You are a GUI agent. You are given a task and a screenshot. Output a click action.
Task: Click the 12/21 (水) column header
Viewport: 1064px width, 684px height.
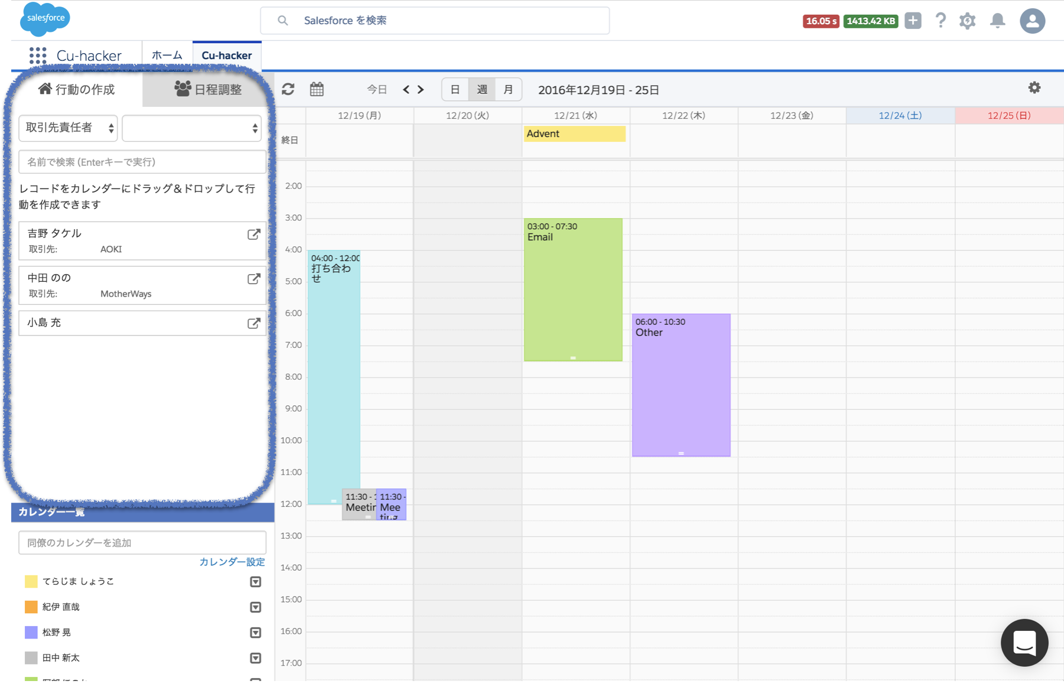[x=575, y=116]
